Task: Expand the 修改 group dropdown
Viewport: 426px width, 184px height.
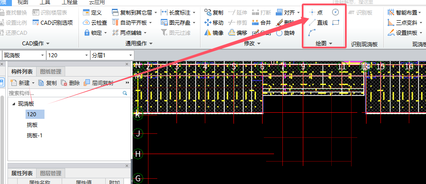Action: coord(259,44)
